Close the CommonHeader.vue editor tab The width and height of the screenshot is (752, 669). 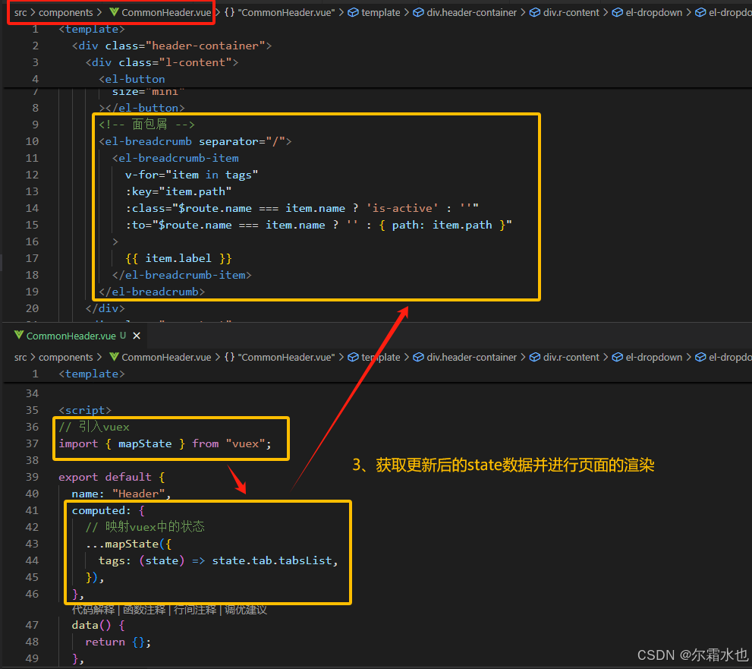pos(137,336)
